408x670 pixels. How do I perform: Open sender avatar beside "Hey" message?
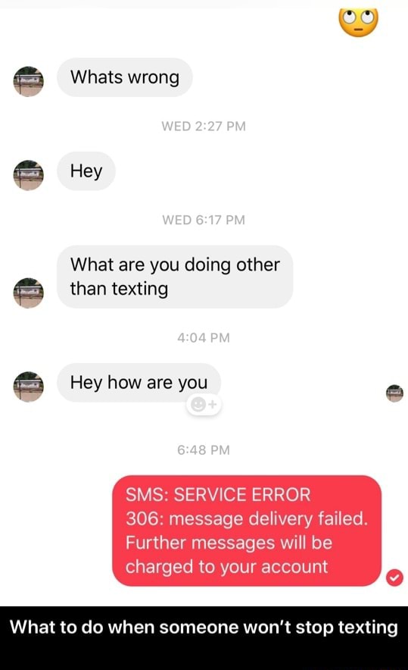[x=29, y=175]
